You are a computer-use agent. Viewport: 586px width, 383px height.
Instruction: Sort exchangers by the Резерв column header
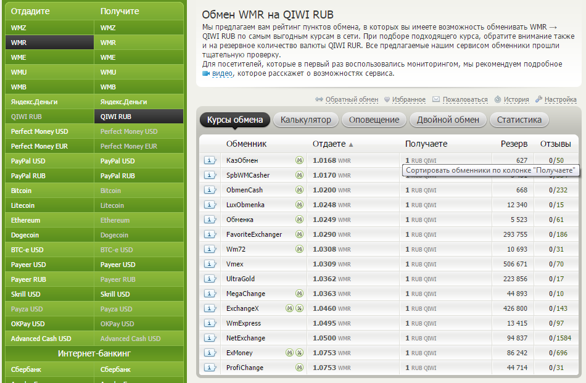514,144
